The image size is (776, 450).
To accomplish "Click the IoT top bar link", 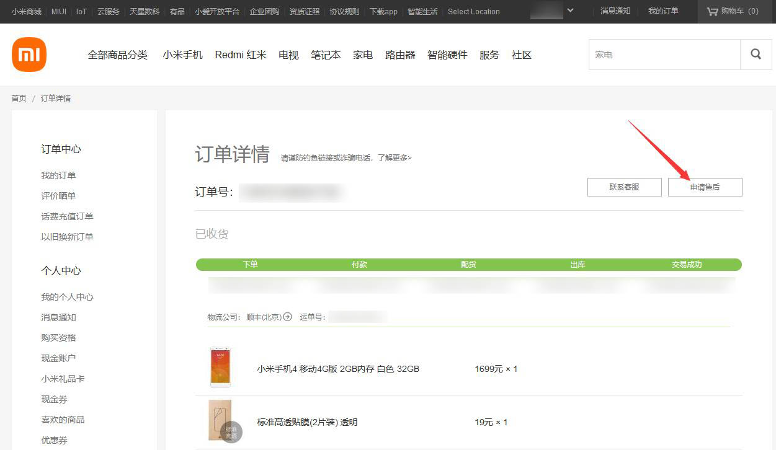I will (82, 11).
